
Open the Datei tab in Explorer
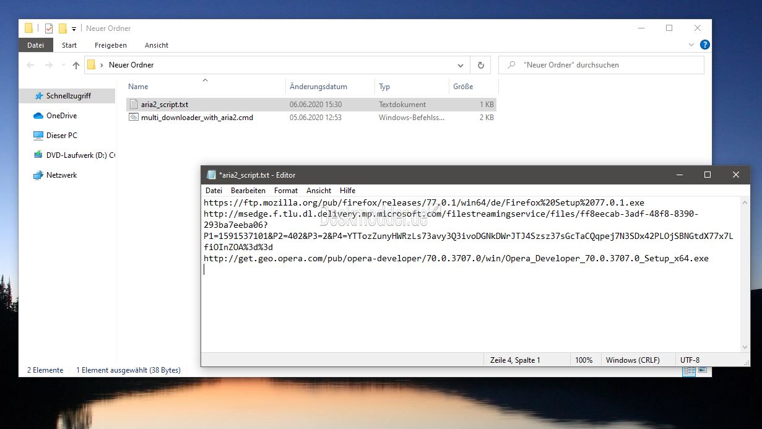[x=36, y=45]
